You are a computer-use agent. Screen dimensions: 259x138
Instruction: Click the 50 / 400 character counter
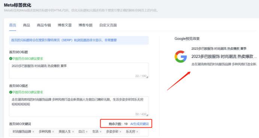(141, 114)
